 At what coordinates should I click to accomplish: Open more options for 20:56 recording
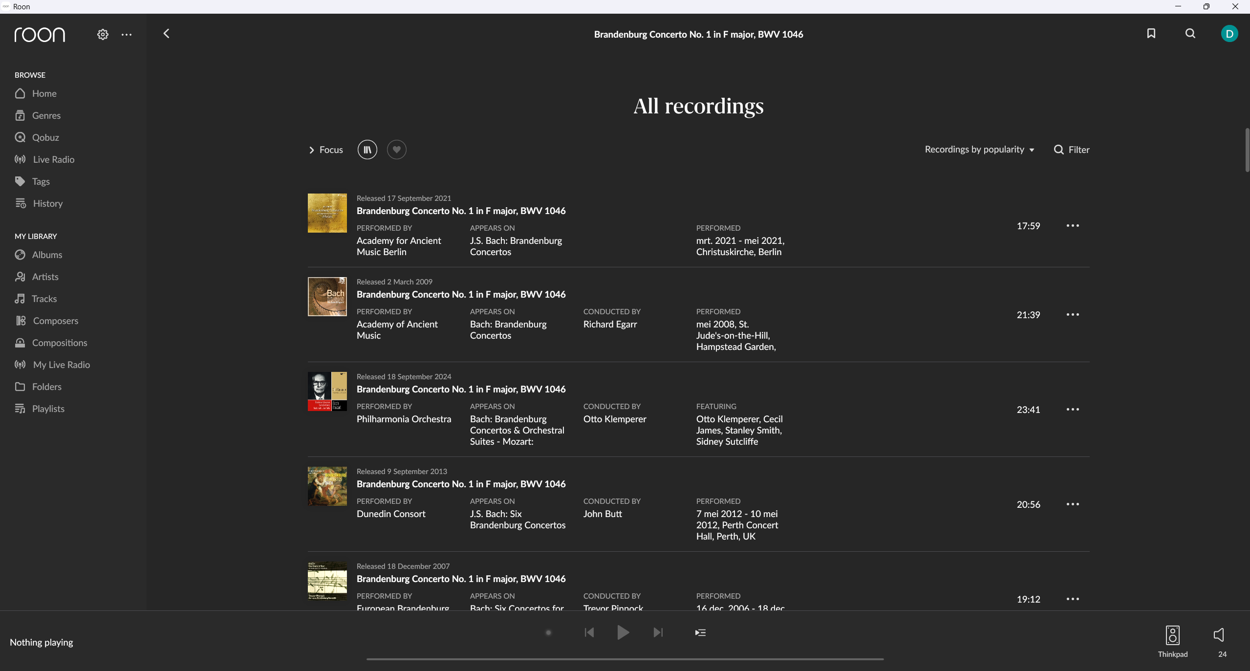click(x=1073, y=504)
